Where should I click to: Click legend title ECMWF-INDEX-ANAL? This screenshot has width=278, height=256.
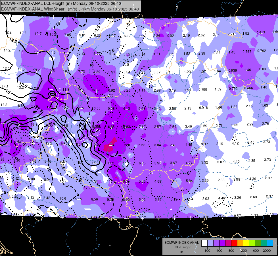[181, 243]
